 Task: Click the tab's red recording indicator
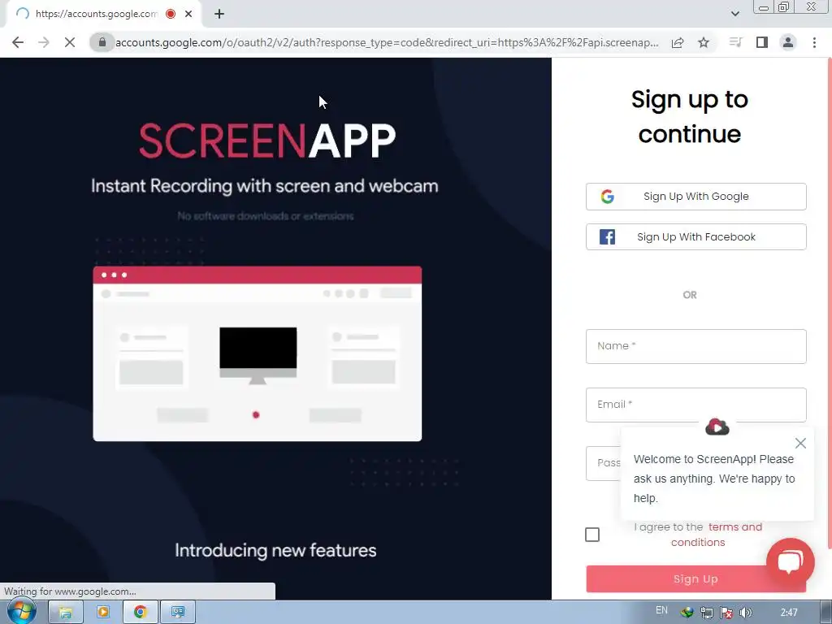coord(171,14)
